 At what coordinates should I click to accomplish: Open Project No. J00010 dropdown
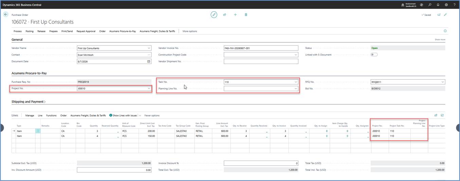coord(149,88)
